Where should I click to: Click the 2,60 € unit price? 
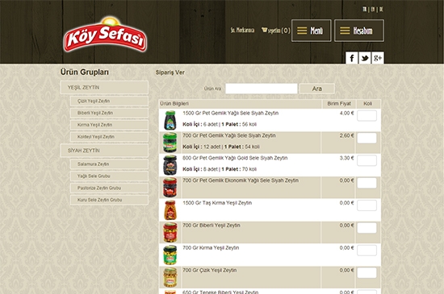[x=347, y=135]
